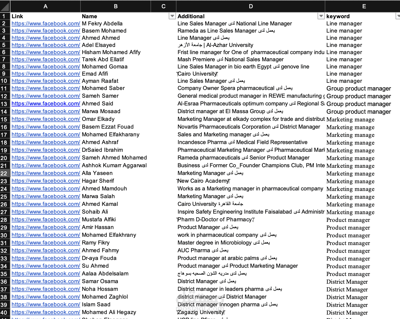This screenshot has height=319, width=400.
Task: Select the name cell 'Ahmed Ahmed'
Action: click(x=116, y=38)
